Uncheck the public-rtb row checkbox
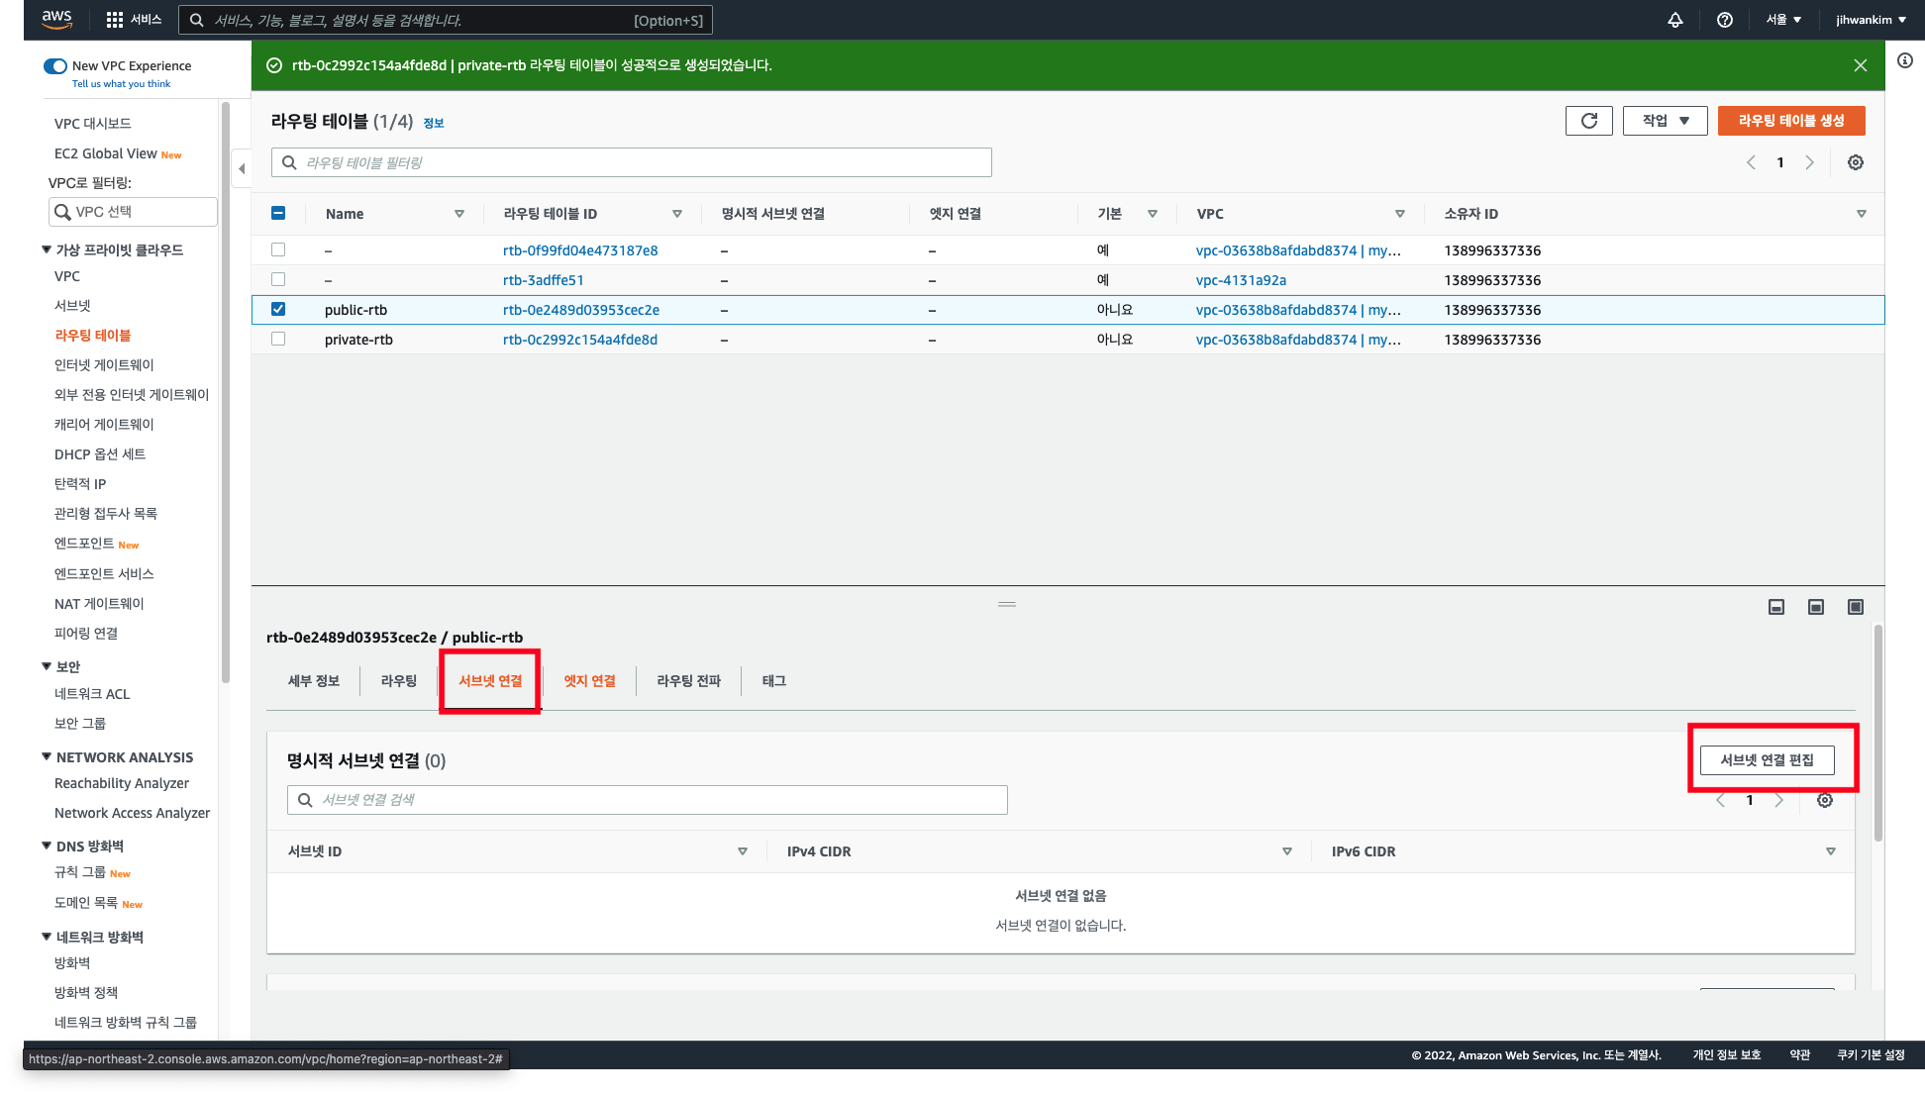This screenshot has height=1097, width=1925. (278, 309)
